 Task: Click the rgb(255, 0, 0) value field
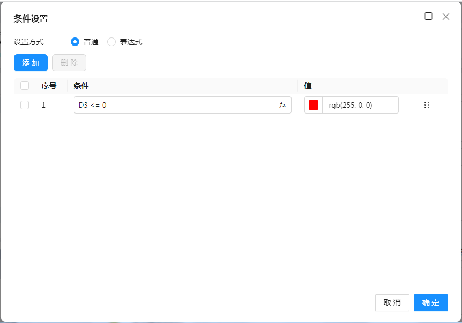tap(360, 105)
